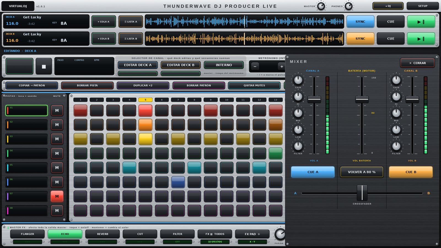Turn the master FX PARÁM knob
Image resolution: width=441 pixels, height=248 pixels.
pos(280,234)
